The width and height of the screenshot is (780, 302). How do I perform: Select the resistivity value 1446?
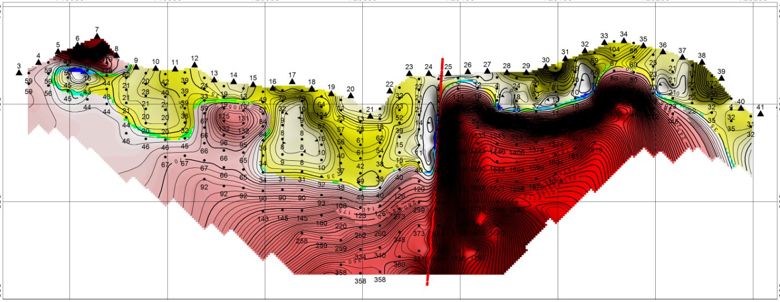(497, 152)
